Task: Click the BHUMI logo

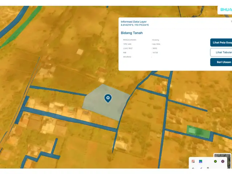Action: coord(225,10)
